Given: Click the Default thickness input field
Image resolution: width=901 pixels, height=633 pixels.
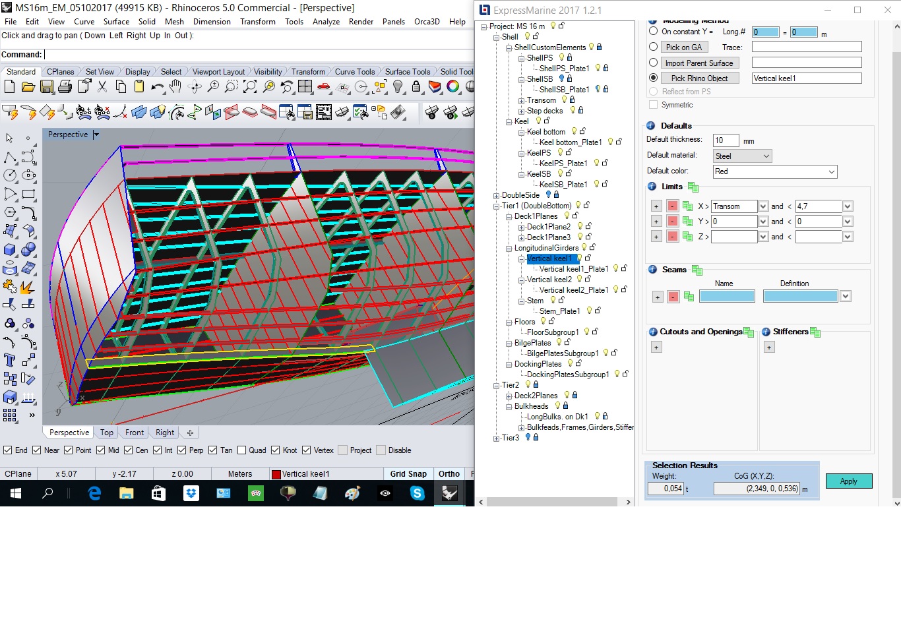Looking at the screenshot, I should [x=726, y=140].
